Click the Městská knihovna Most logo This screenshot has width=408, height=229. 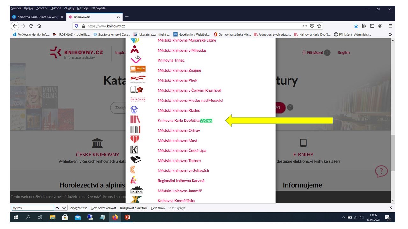(135, 140)
